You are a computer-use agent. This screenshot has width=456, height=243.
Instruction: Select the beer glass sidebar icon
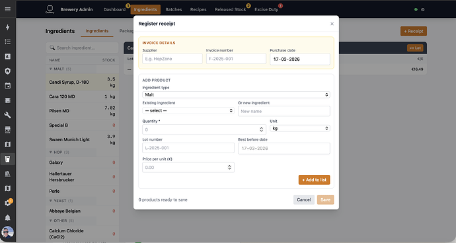pos(7,159)
